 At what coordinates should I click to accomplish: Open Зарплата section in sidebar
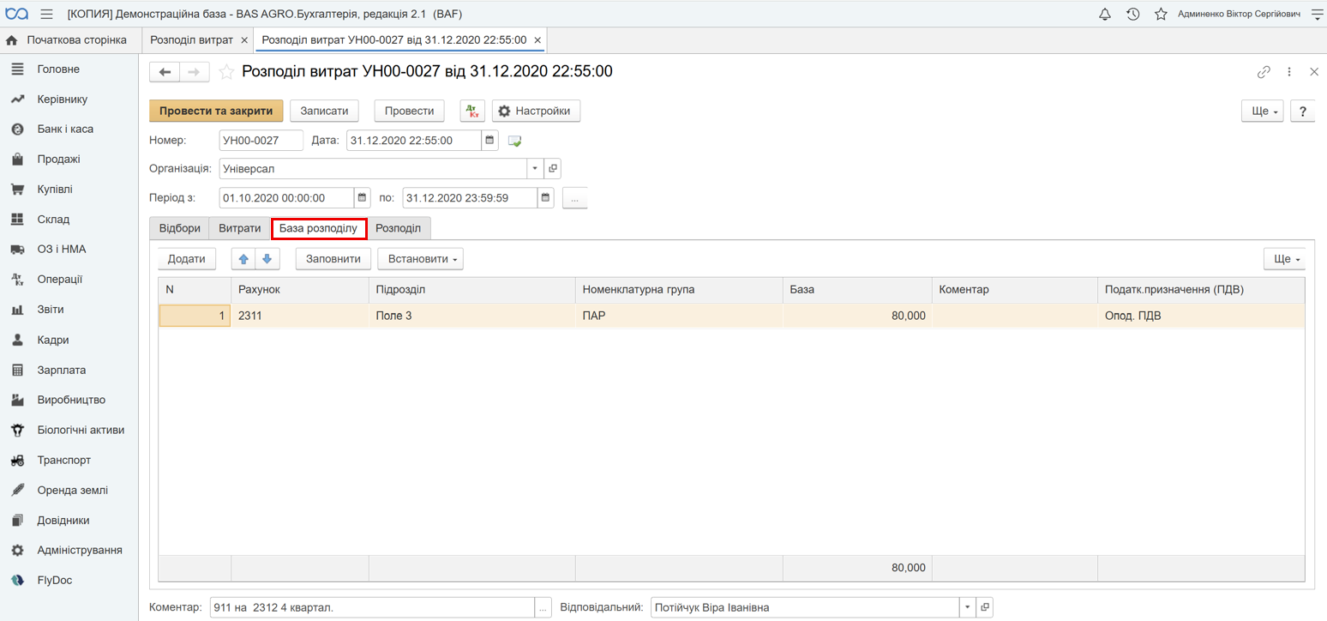(62, 370)
